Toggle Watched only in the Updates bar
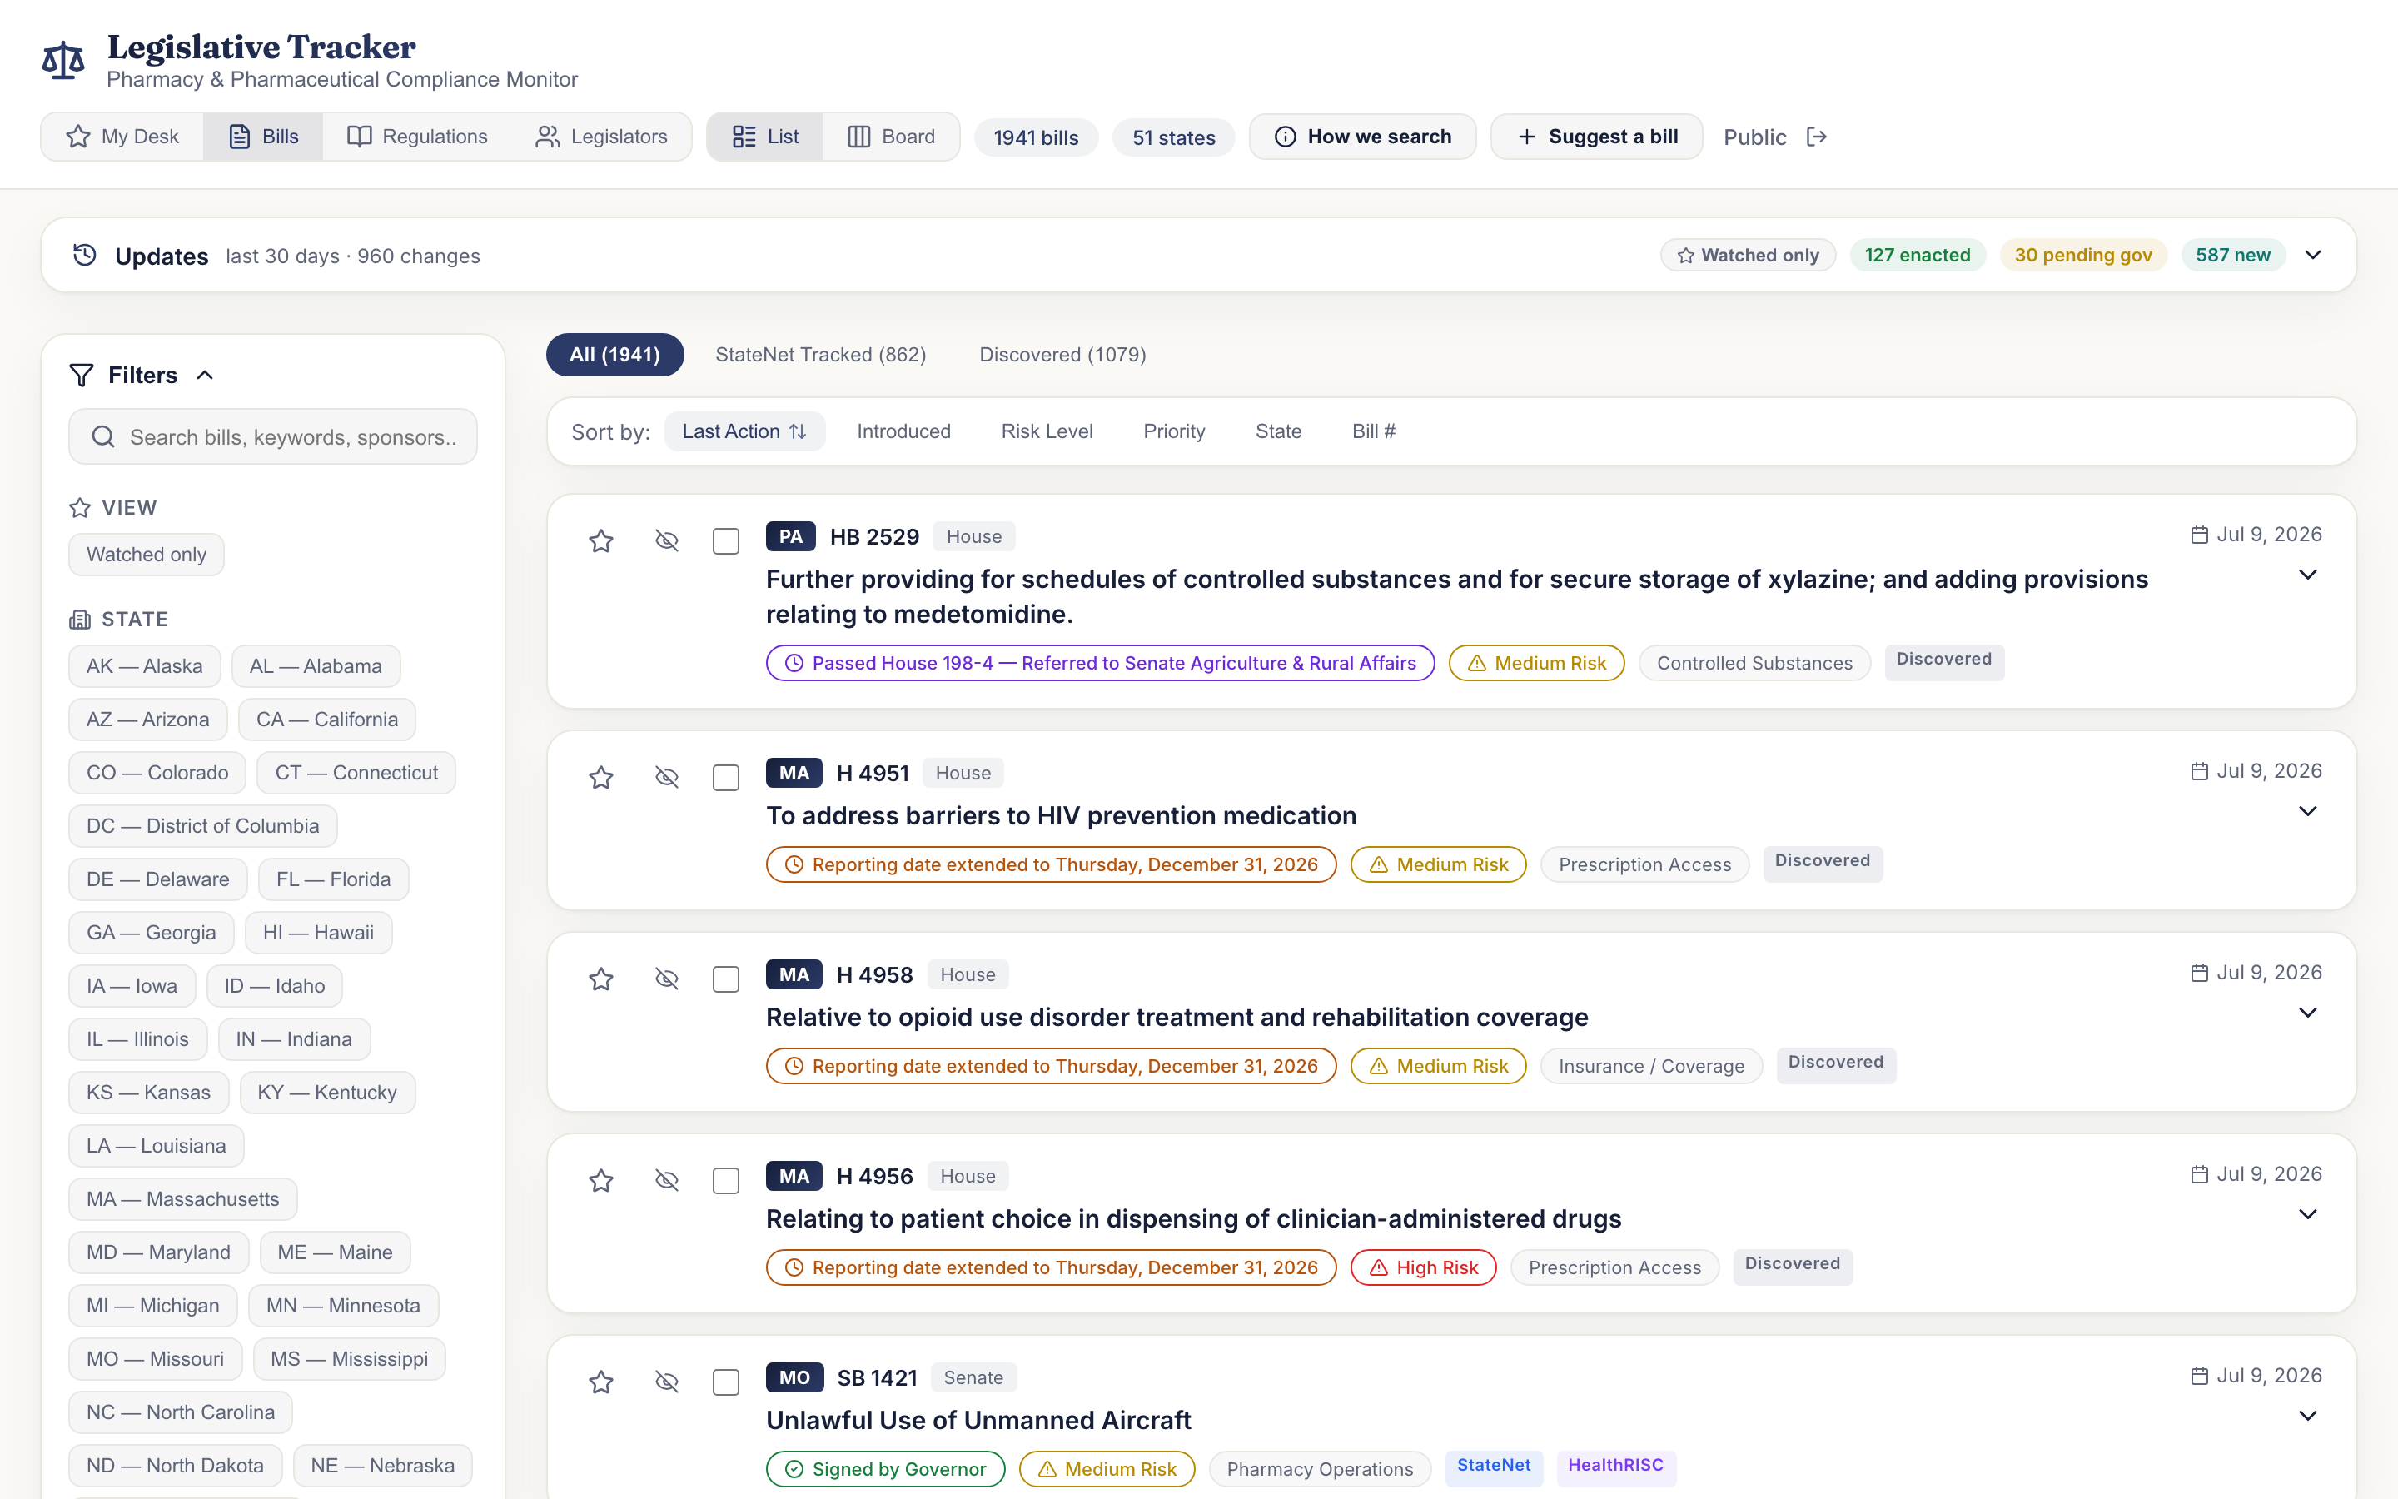This screenshot has height=1499, width=2398. pyautogui.click(x=1748, y=255)
